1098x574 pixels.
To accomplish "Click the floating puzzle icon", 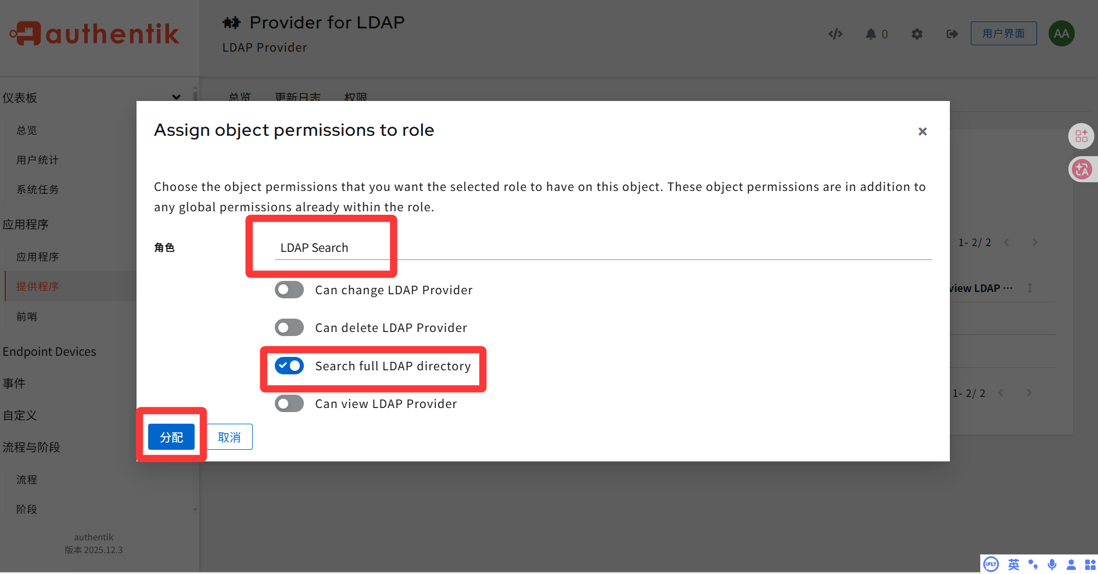I will point(1082,136).
